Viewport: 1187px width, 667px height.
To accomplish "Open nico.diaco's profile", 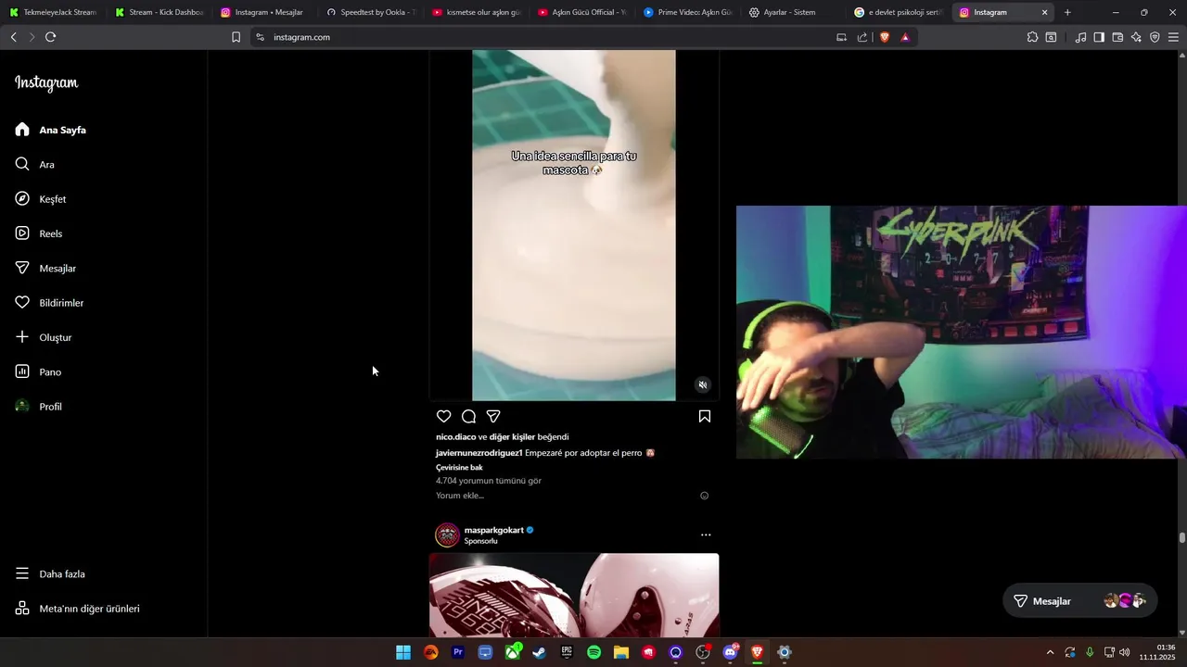I will point(455,436).
